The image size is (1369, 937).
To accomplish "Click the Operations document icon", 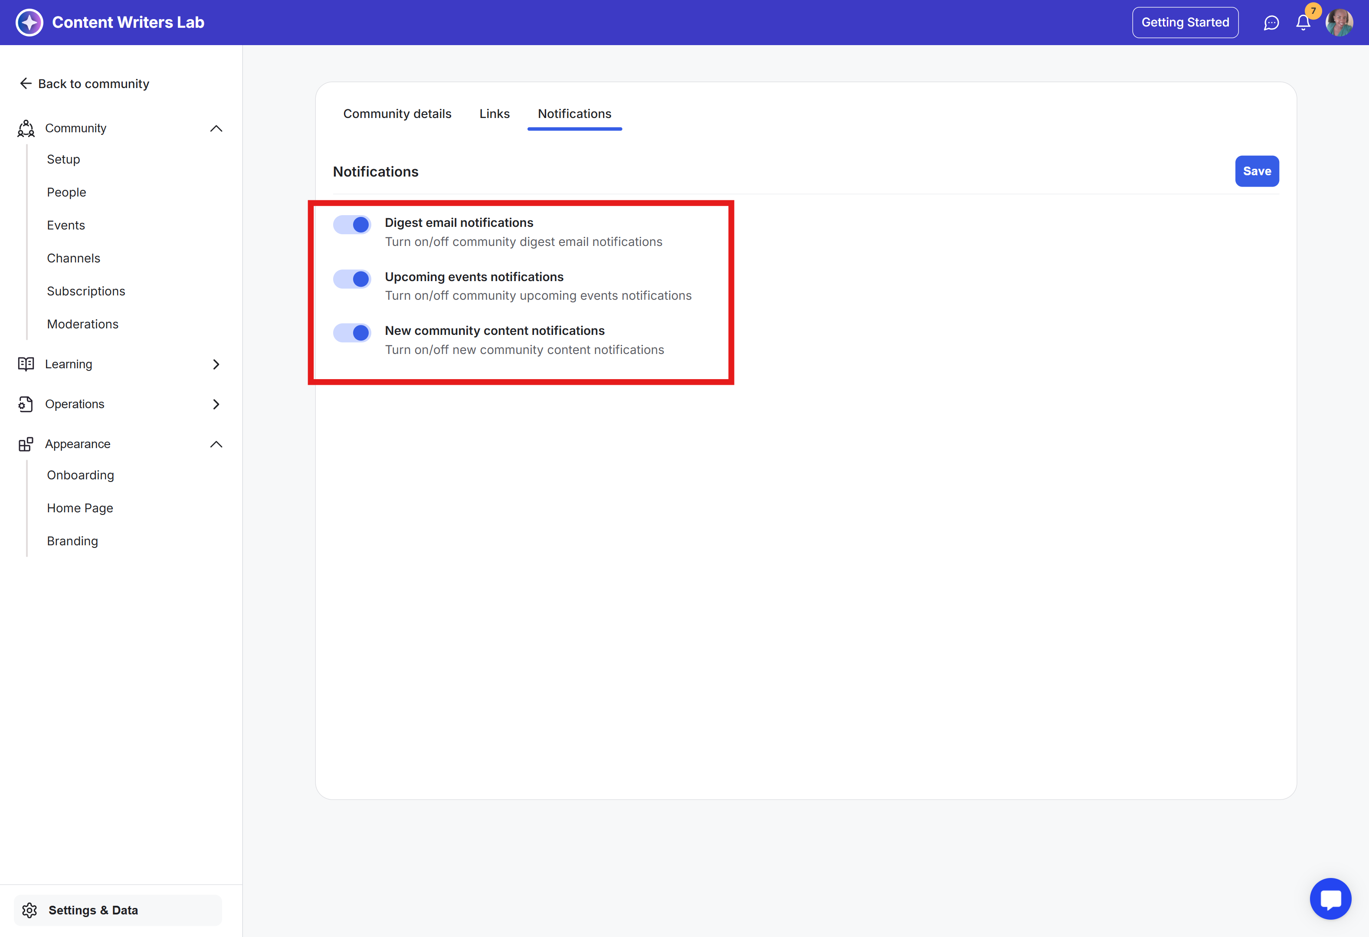I will (25, 404).
